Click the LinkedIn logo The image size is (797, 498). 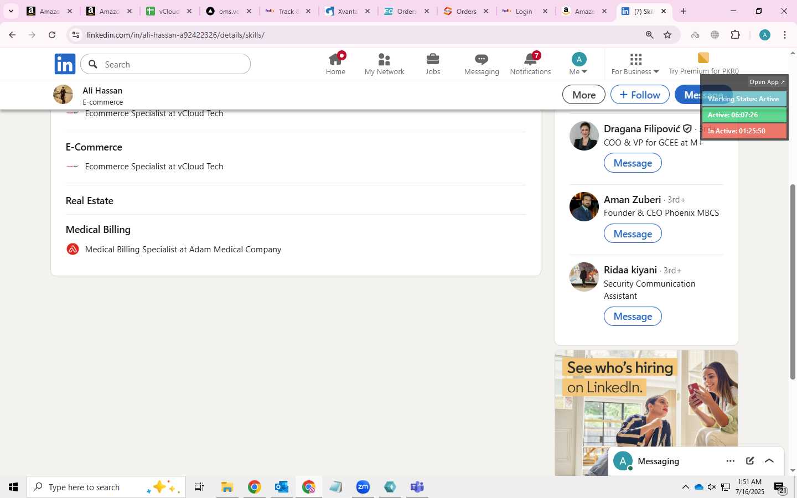[65, 64]
